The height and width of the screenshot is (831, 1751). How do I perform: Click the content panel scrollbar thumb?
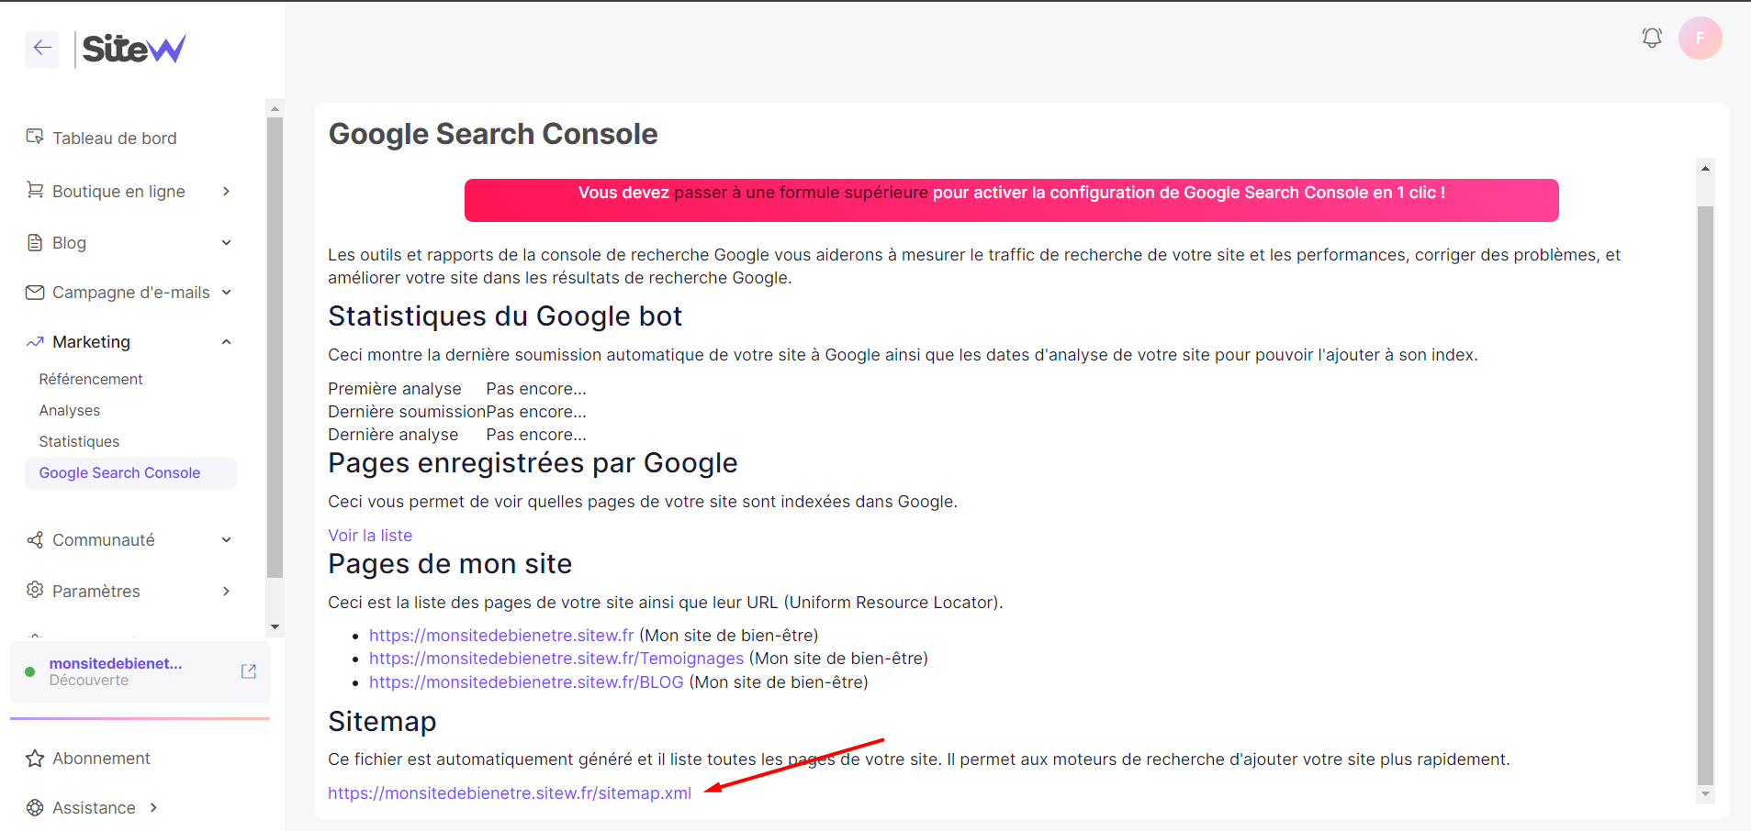[1705, 495]
